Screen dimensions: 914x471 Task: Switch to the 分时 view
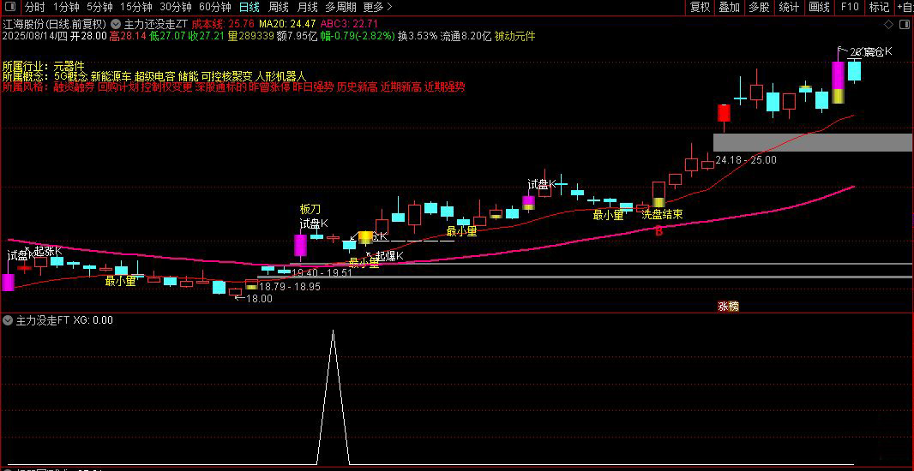click(x=35, y=7)
